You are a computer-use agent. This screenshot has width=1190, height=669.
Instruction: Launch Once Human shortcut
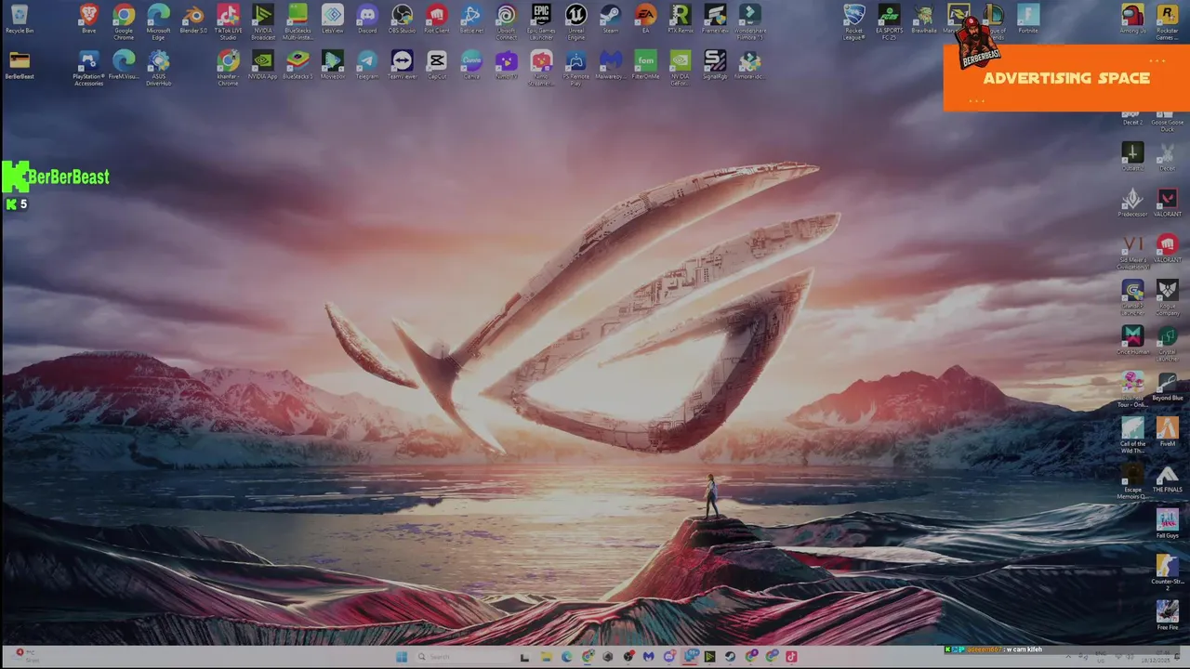tap(1132, 340)
